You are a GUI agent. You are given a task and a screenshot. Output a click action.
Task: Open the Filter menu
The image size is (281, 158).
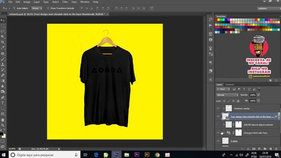click(65, 2)
